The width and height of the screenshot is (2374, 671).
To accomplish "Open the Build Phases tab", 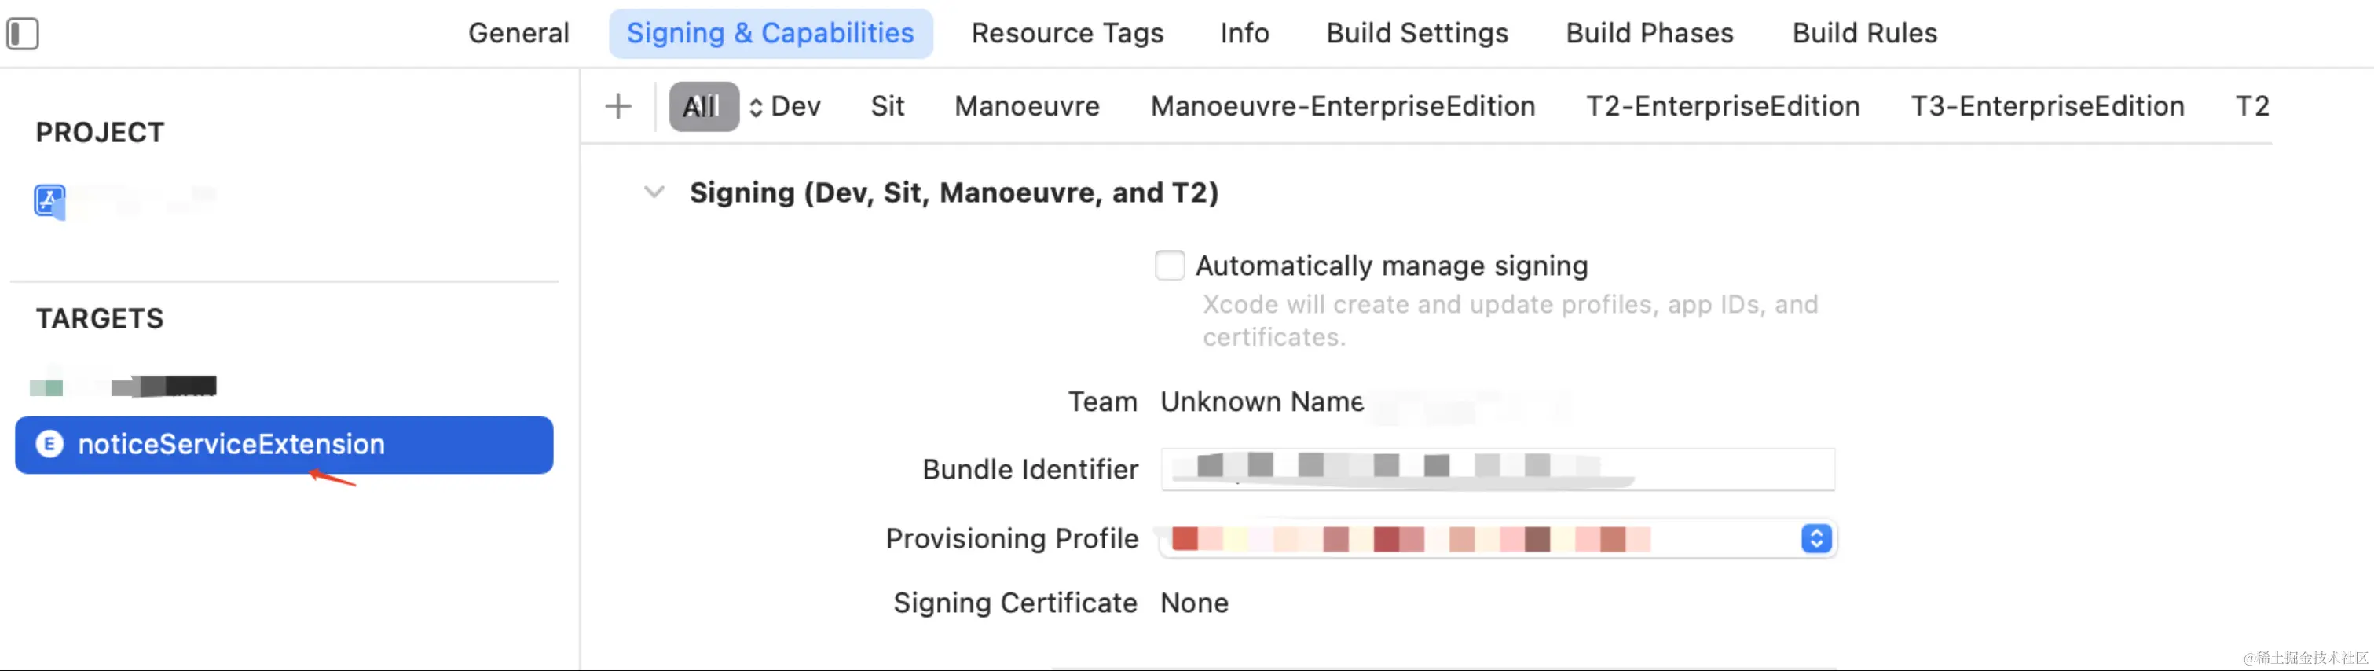I will pyautogui.click(x=1650, y=33).
